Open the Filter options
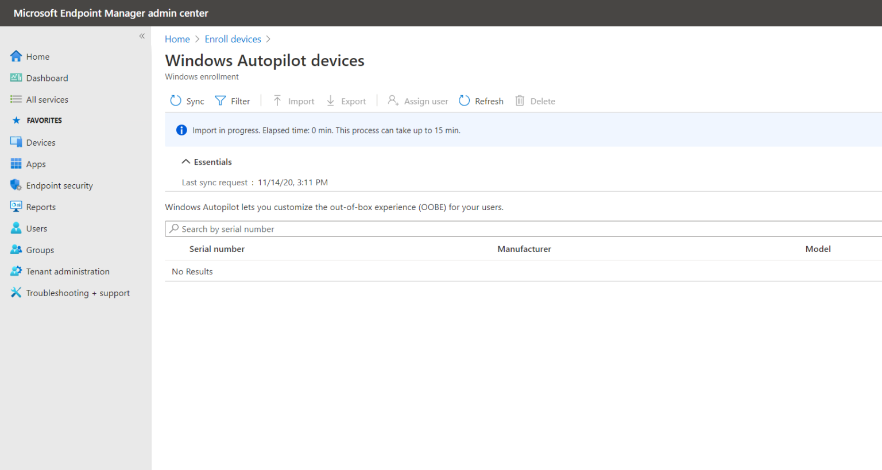Viewport: 882px width, 470px height. 233,100
